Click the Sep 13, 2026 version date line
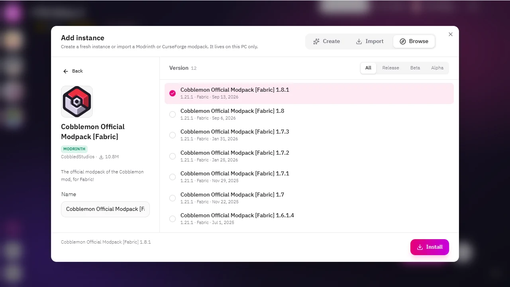 (x=209, y=97)
